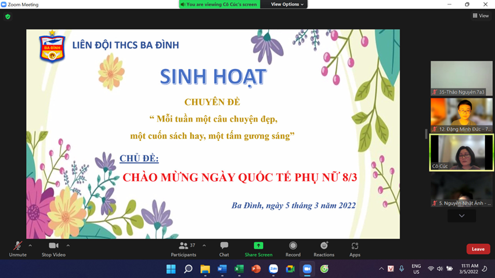This screenshot has width=495, height=278.
Task: Stop Video camera button
Action: click(x=53, y=249)
